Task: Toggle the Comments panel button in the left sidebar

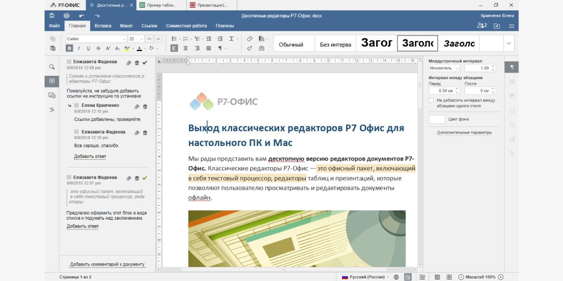Action: click(52, 81)
